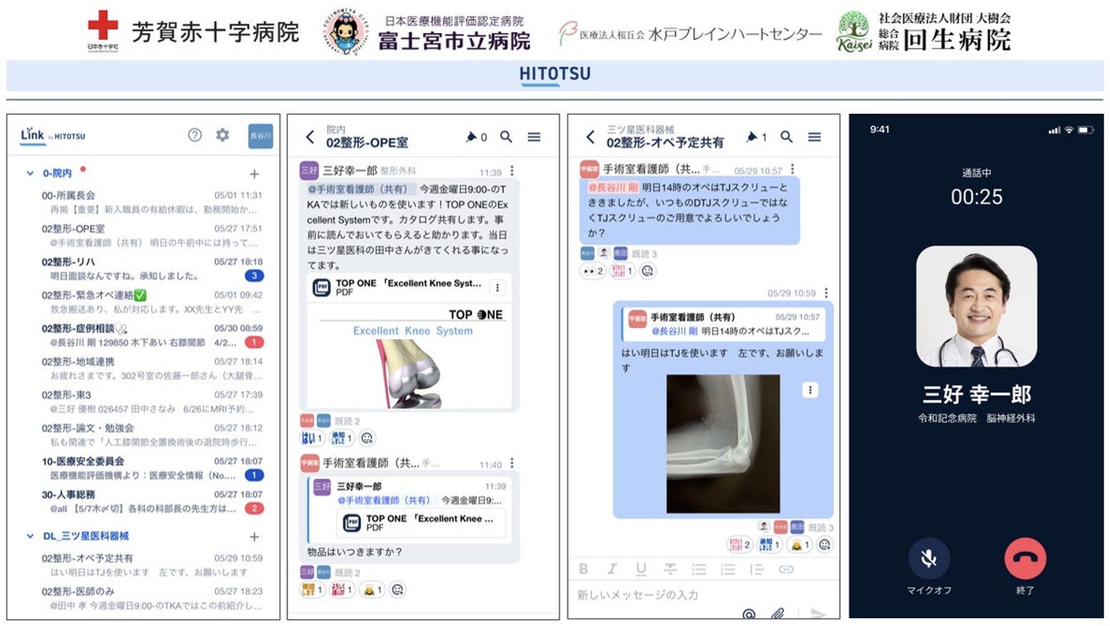1110x626 pixels.
Task: Open options for the 05/29 10:57 message
Action: click(792, 169)
